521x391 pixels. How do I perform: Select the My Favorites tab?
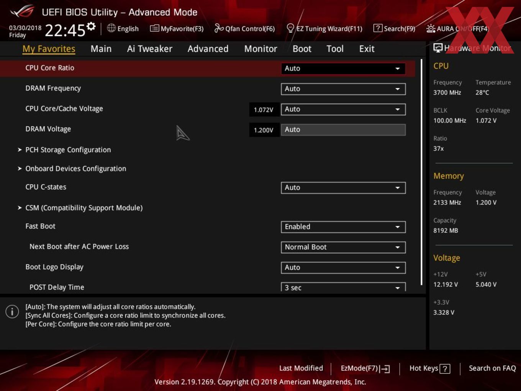[x=49, y=49]
